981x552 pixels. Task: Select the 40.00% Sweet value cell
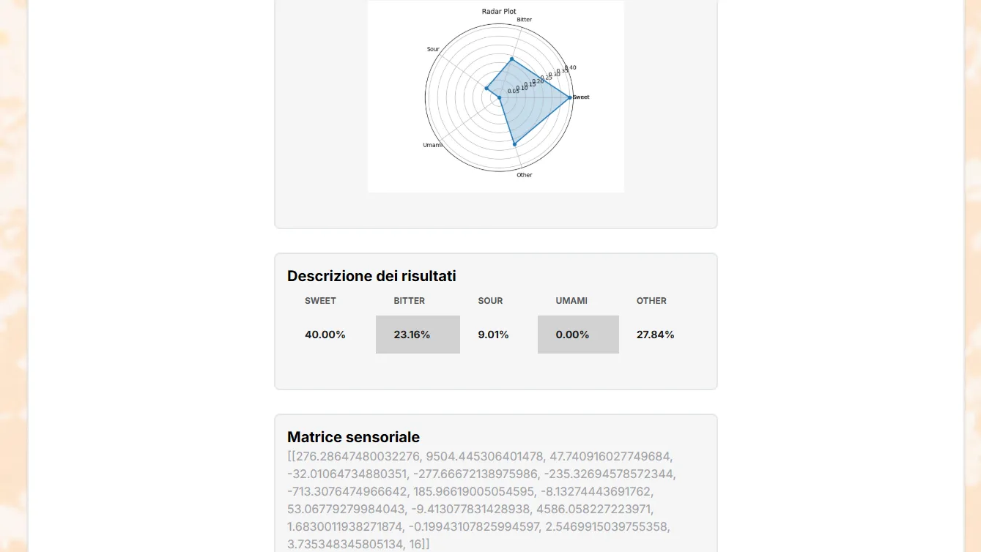[331, 335]
